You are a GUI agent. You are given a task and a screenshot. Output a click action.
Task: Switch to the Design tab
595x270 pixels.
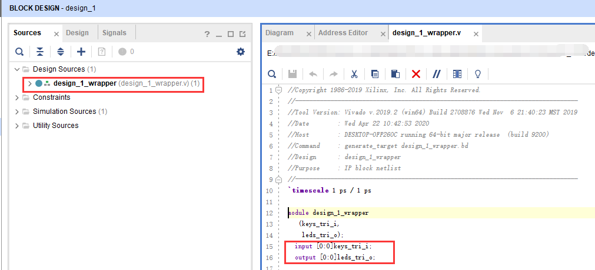coord(78,32)
